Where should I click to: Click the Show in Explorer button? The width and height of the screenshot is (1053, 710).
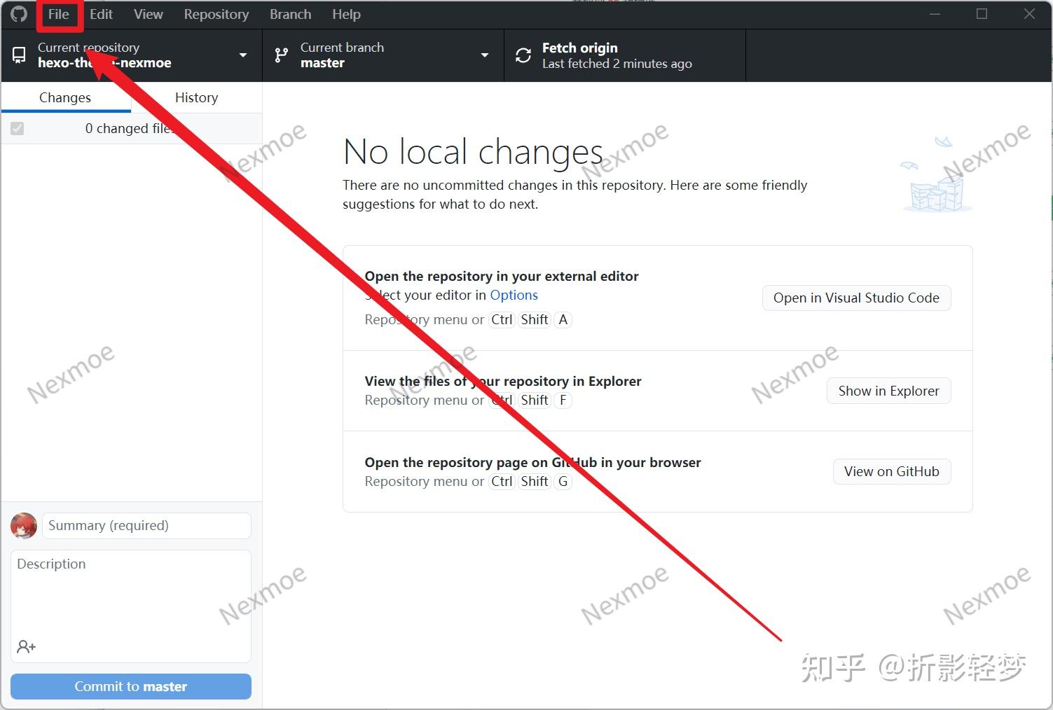click(888, 391)
